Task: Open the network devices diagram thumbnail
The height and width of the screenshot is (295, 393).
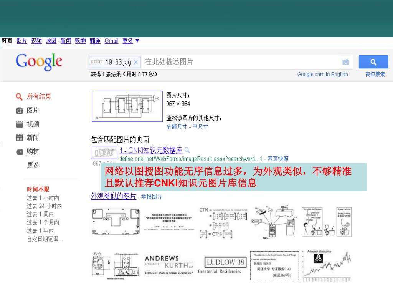Action: point(274,223)
